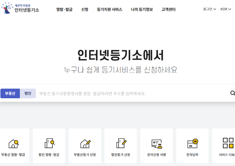This screenshot has height=166, width=235.
Task: Click the 서비스 더보기 grid icon
Action: click(x=228, y=143)
